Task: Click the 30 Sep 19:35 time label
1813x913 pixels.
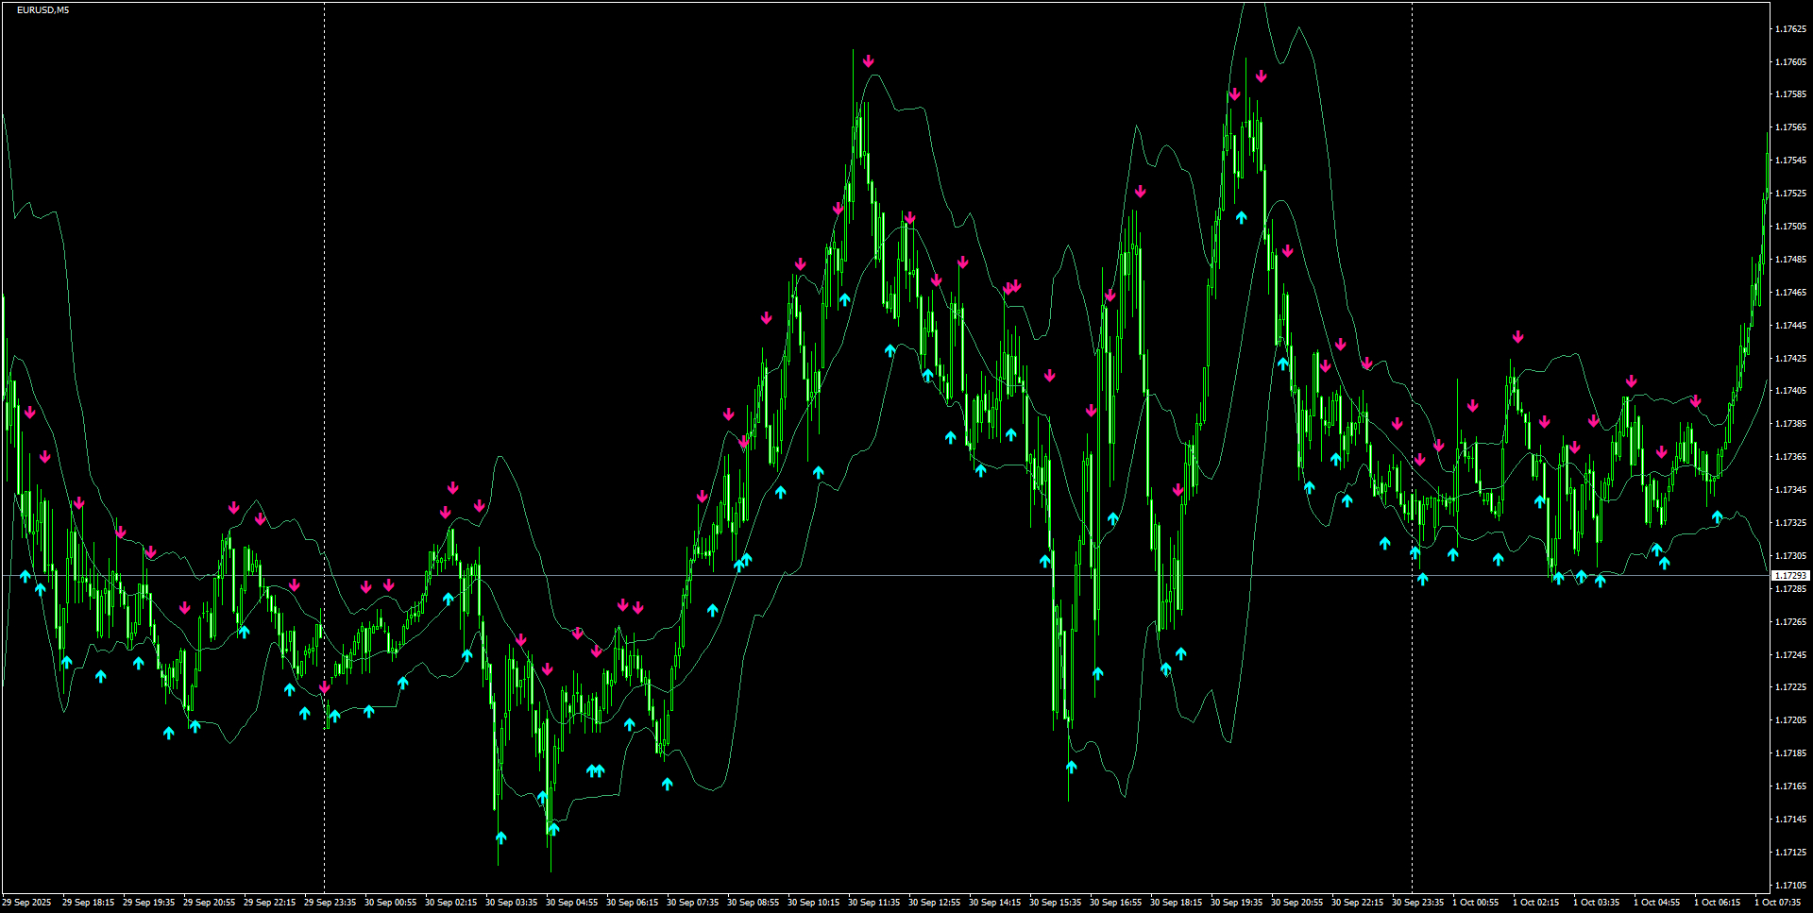Action: pyautogui.click(x=1236, y=903)
